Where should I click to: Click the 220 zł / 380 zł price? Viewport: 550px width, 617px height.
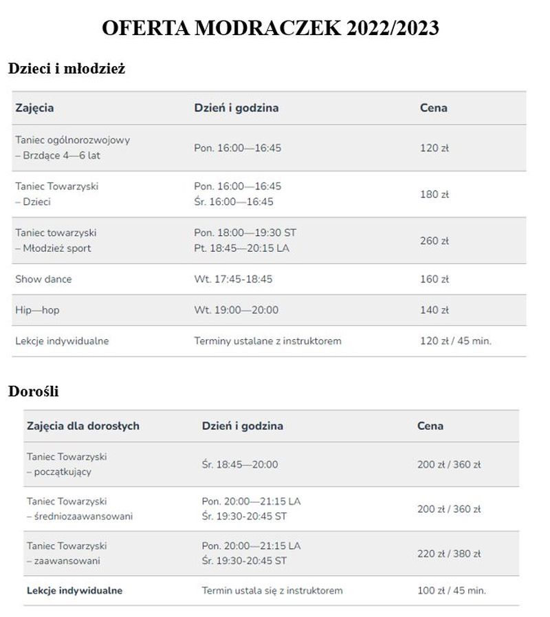(449, 554)
